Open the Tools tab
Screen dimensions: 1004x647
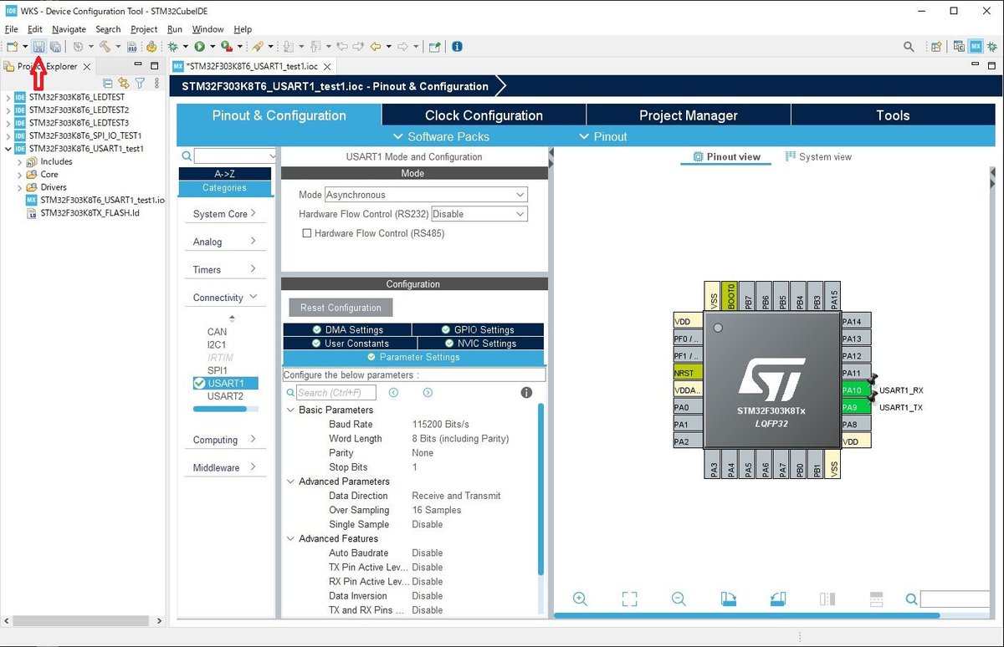(x=893, y=115)
